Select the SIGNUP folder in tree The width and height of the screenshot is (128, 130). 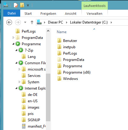pos(34,120)
